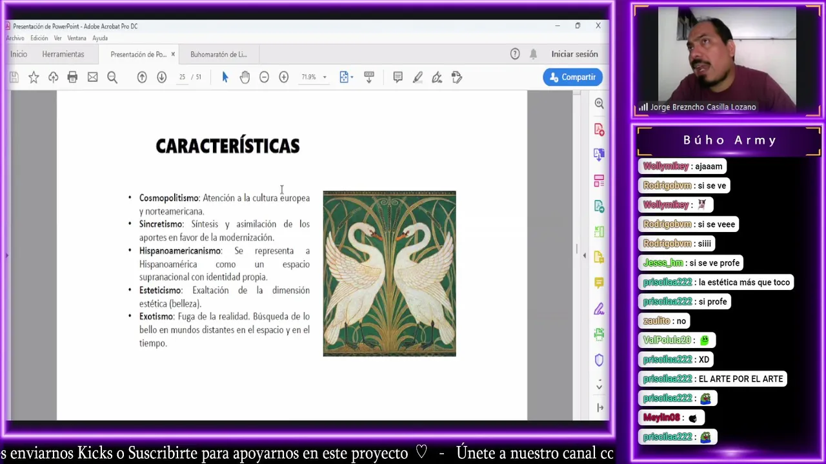The width and height of the screenshot is (826, 464).
Task: Collapse the right tools panel arrow
Action: [599, 407]
